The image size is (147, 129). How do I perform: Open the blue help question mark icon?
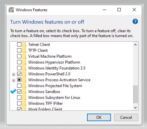(135, 21)
